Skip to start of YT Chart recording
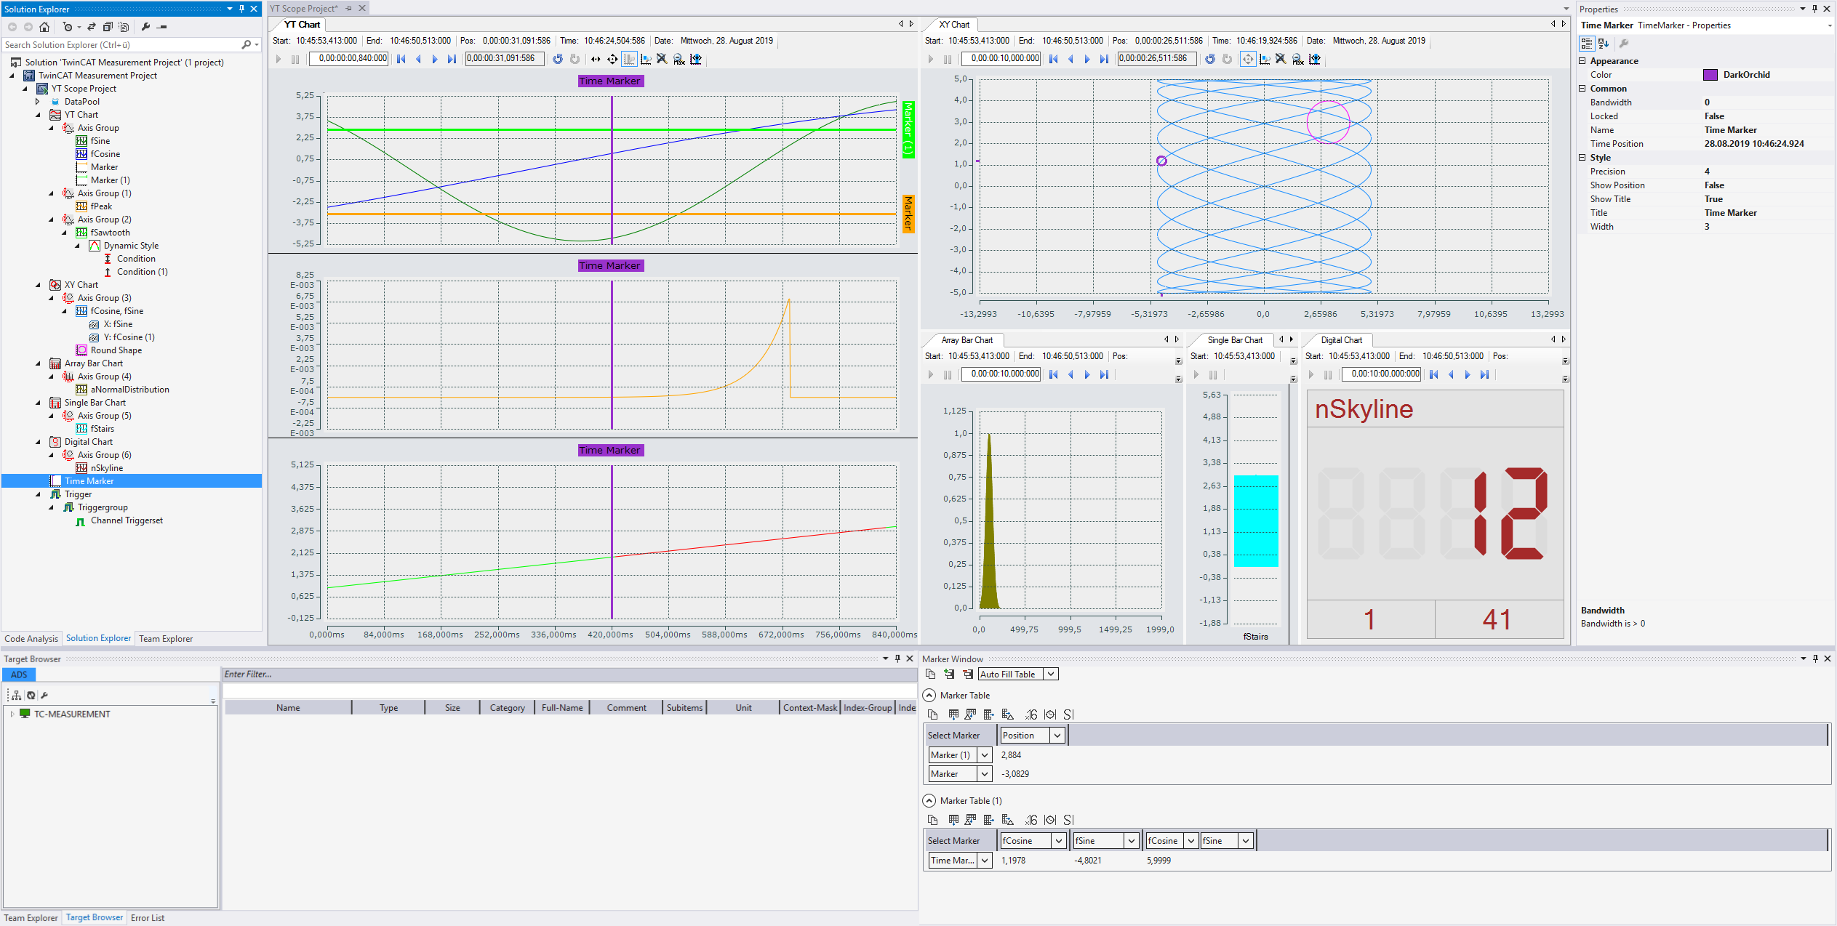The width and height of the screenshot is (1837, 926). 401,59
